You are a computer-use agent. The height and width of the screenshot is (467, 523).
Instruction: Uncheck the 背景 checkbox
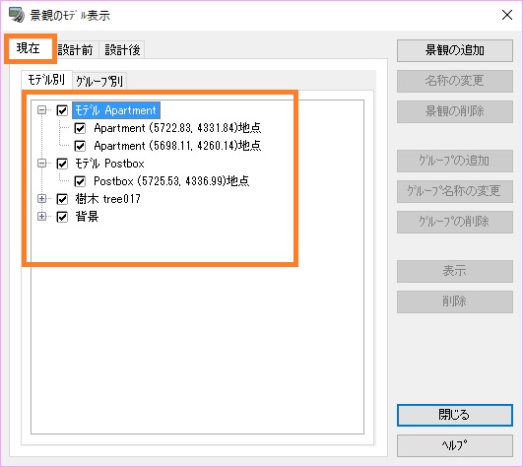click(62, 217)
